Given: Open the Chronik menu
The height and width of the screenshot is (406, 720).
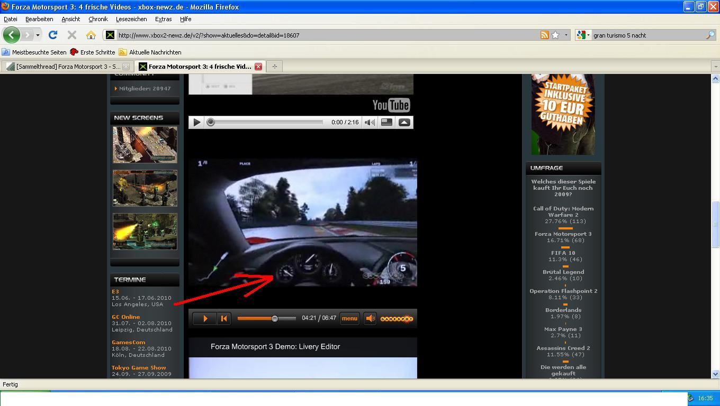Looking at the screenshot, I should (x=98, y=19).
